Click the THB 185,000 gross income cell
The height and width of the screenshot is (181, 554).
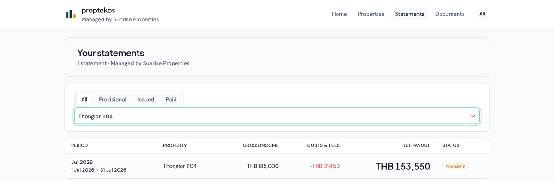[263, 166]
